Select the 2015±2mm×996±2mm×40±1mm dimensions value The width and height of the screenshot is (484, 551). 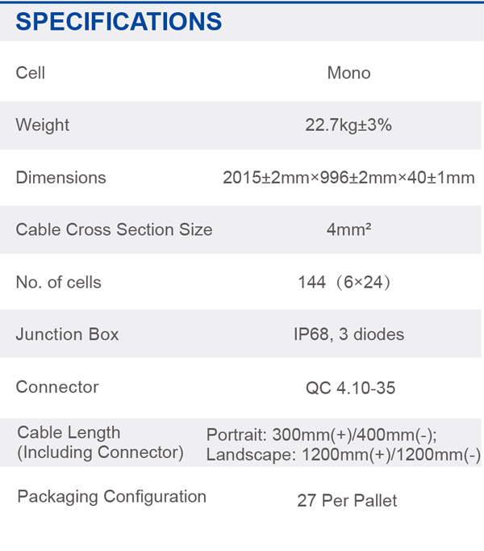pos(348,178)
